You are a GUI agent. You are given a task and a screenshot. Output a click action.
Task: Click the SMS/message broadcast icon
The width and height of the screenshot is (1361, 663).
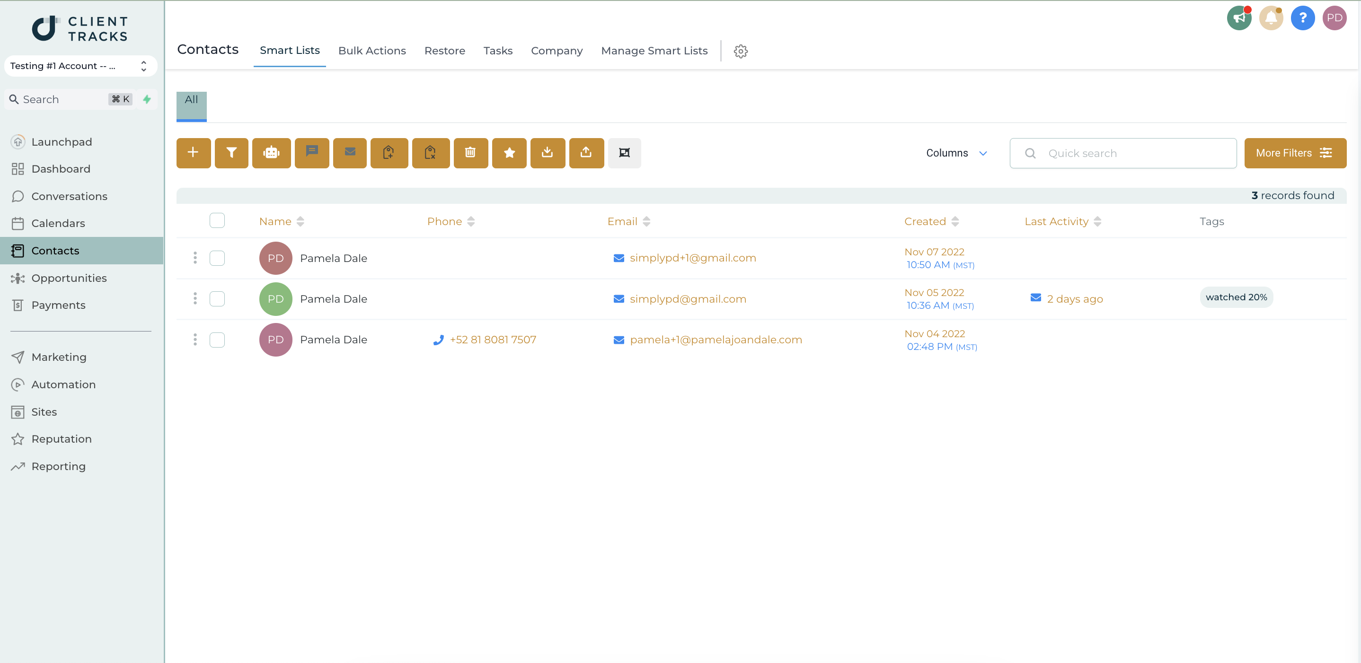tap(311, 153)
